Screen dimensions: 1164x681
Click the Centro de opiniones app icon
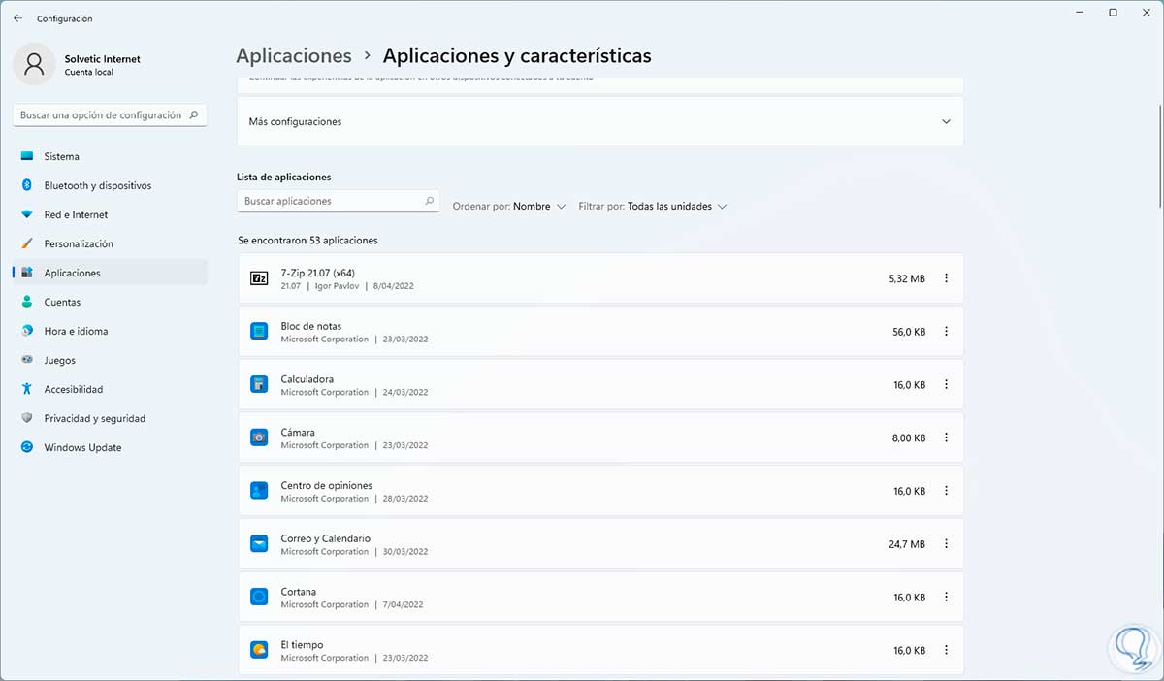coord(259,491)
